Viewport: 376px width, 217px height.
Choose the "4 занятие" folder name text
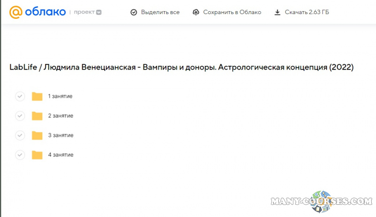(x=61, y=155)
